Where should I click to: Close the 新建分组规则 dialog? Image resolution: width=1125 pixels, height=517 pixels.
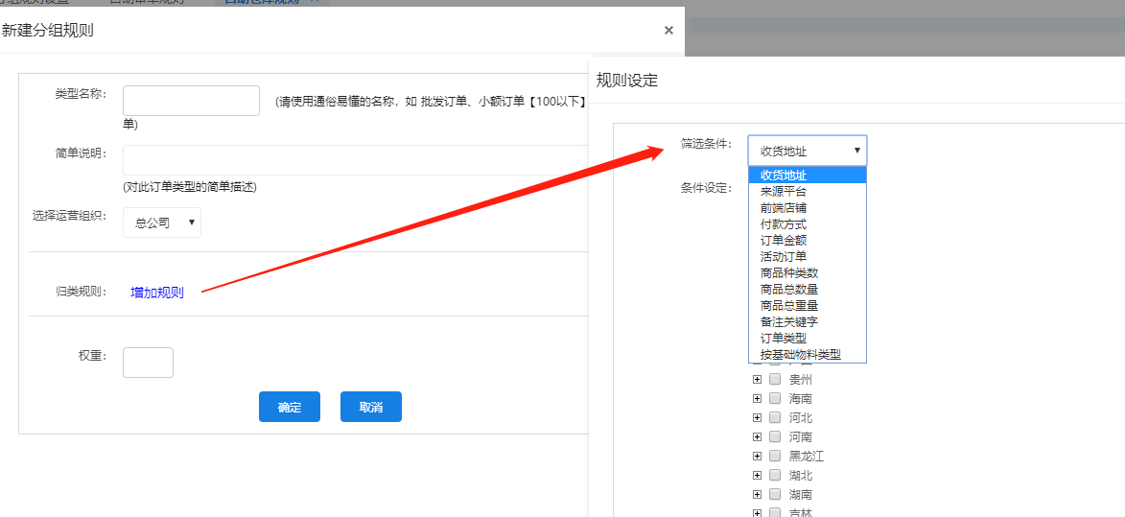pyautogui.click(x=668, y=30)
